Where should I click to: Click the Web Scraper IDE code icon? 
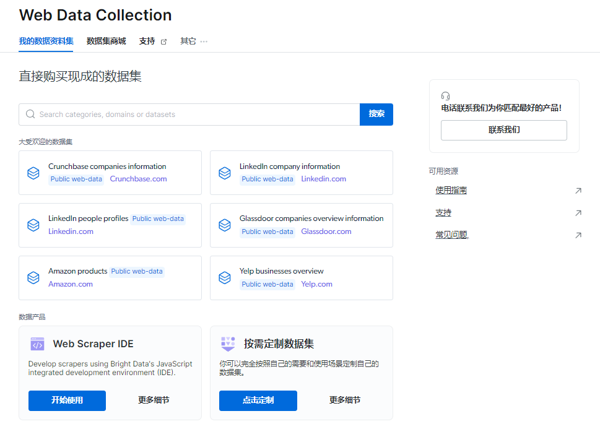click(x=37, y=343)
